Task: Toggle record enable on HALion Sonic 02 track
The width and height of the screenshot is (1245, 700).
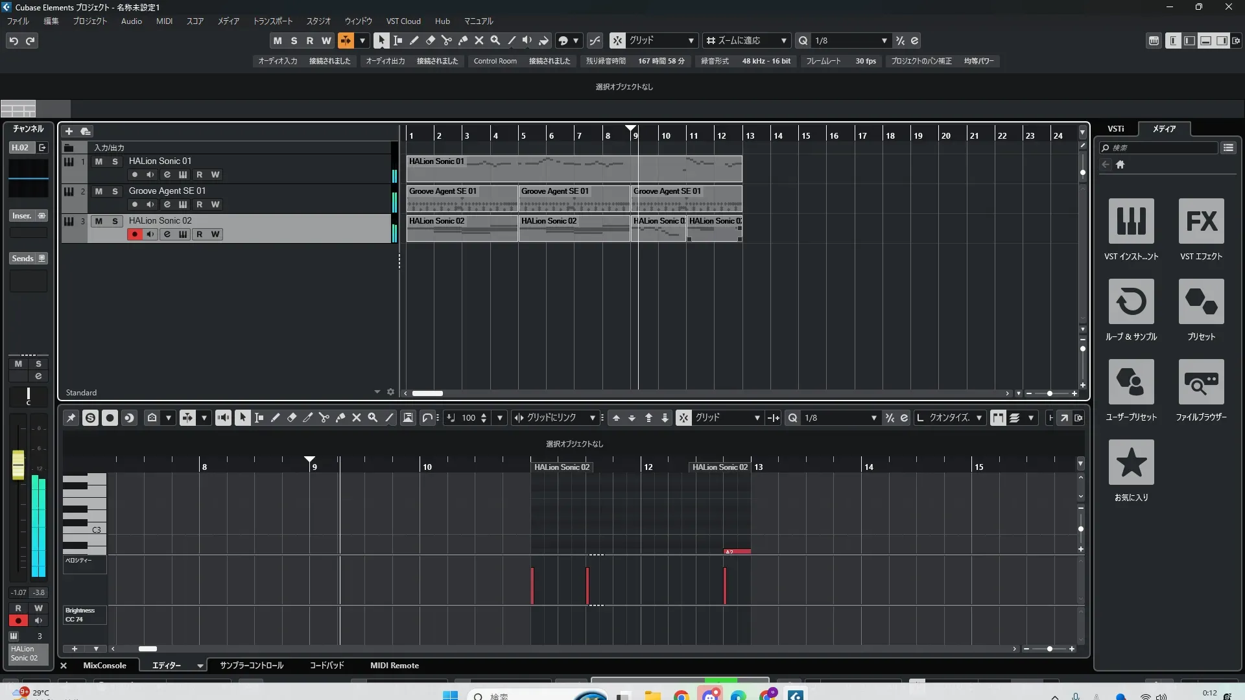Action: pos(134,235)
